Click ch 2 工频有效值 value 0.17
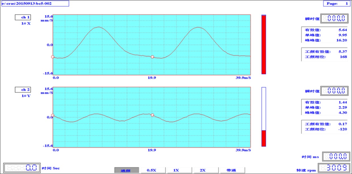 point(343,124)
